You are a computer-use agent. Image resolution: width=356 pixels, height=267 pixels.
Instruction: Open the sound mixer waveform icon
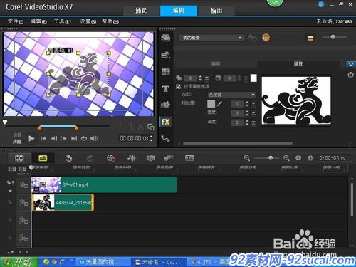pyautogui.click(x=132, y=158)
